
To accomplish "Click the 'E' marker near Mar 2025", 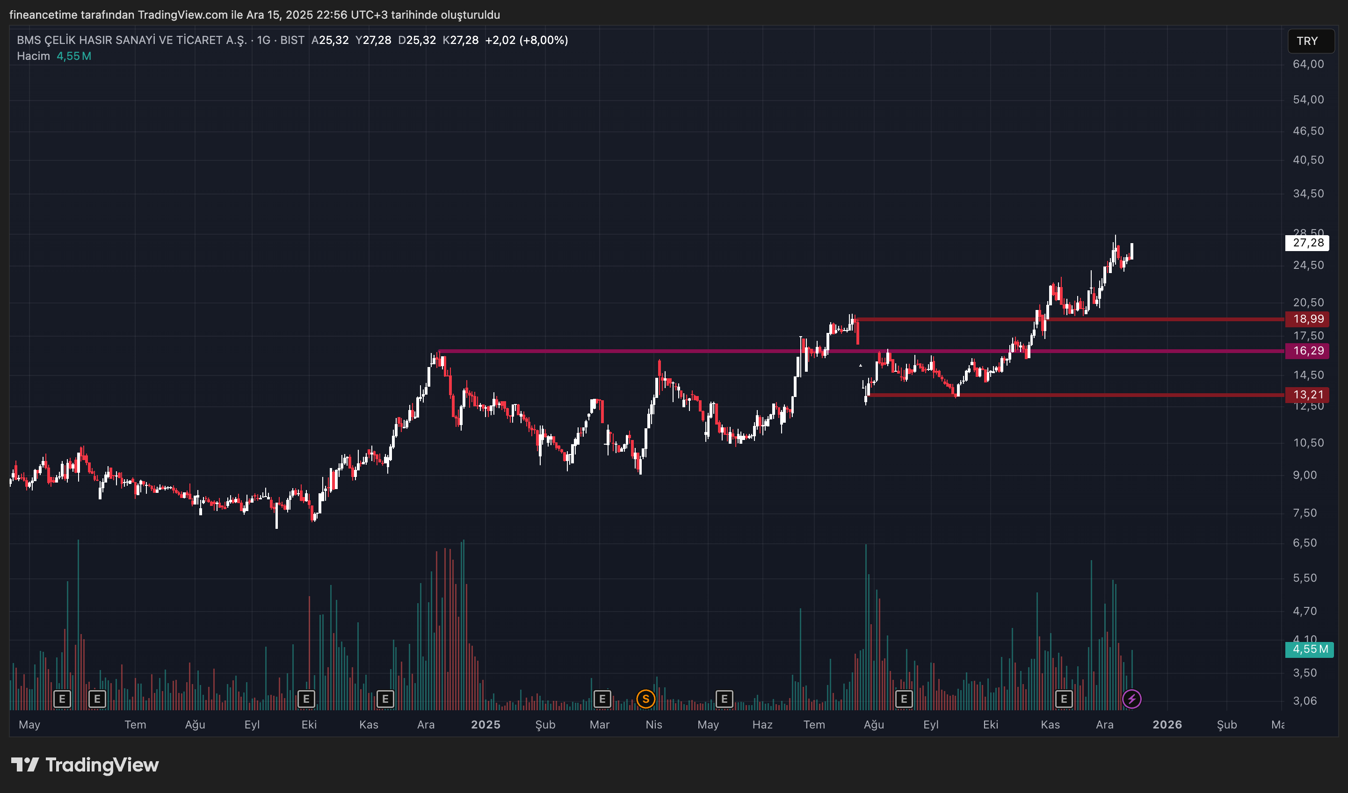I will tap(602, 699).
